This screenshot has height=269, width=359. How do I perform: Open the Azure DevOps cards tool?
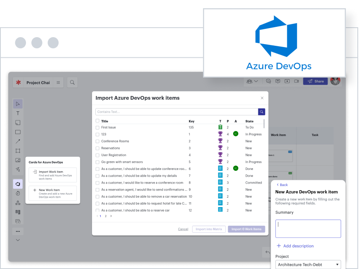pos(18,184)
